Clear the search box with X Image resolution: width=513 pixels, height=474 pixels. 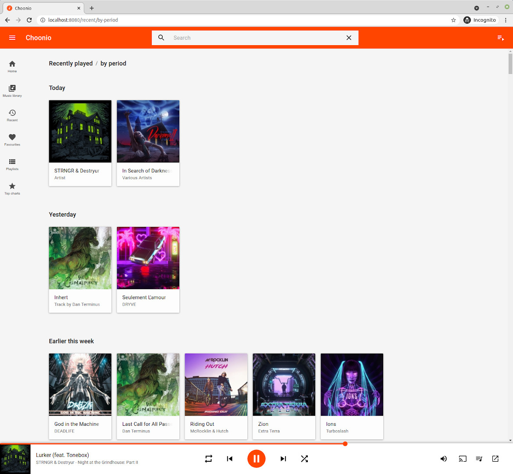(x=349, y=38)
